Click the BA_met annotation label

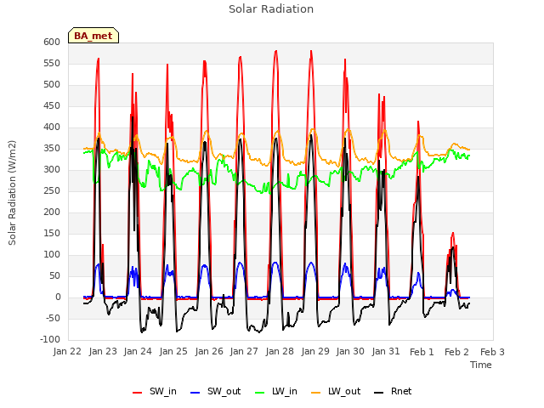point(93,36)
